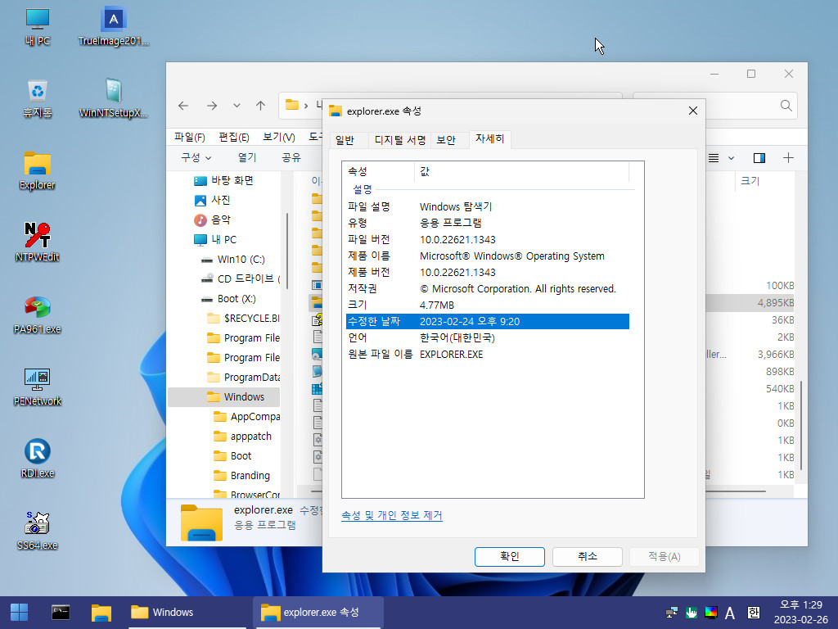The height and width of the screenshot is (629, 838).
Task: Open the 휴지통 recycle bin icon
Action: click(38, 99)
